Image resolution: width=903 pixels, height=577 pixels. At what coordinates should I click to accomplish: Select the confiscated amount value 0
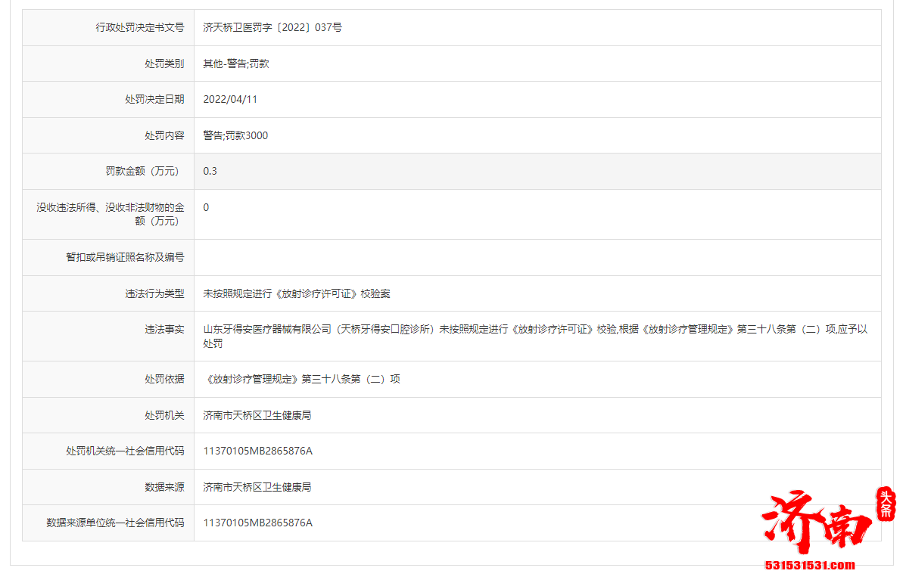pyautogui.click(x=206, y=207)
